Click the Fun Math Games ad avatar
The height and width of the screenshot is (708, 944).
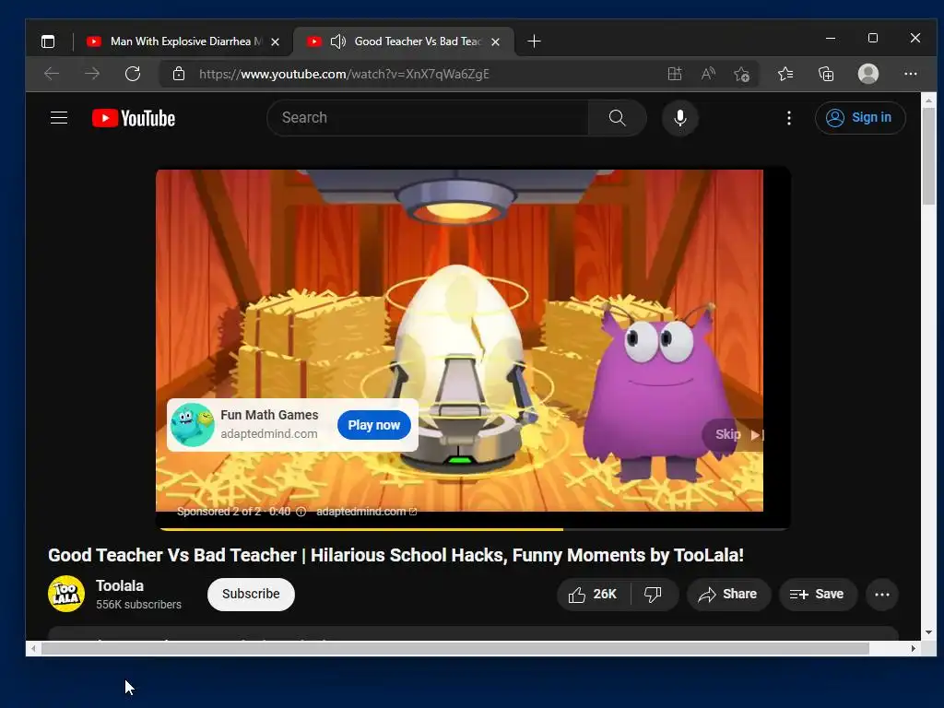[x=192, y=425]
